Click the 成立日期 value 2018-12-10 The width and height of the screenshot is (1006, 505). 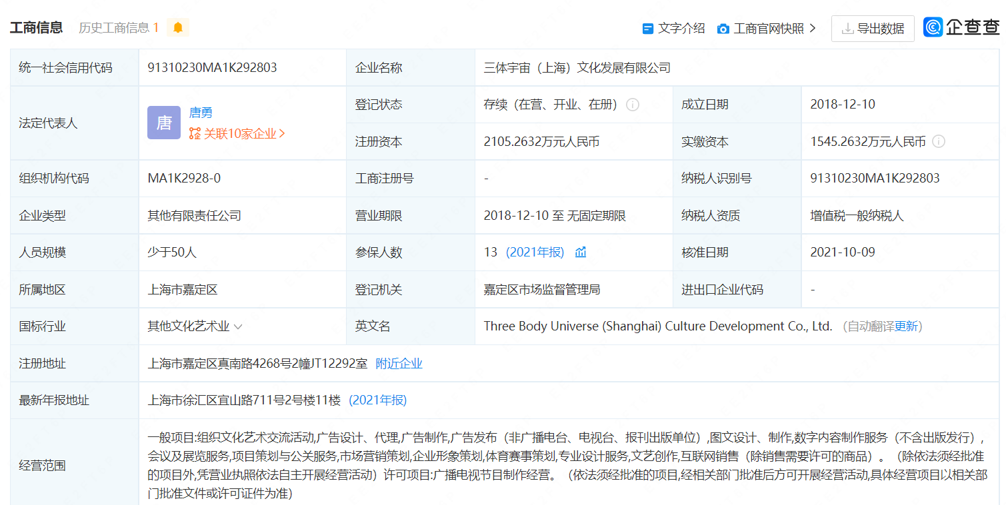(843, 104)
